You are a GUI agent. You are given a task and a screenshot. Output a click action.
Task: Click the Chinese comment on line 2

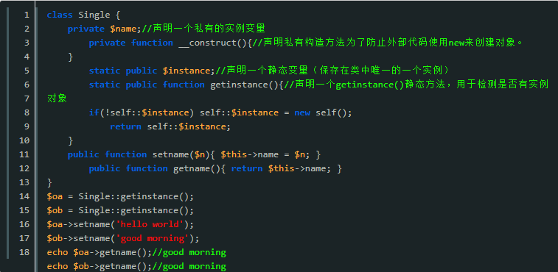pos(203,29)
